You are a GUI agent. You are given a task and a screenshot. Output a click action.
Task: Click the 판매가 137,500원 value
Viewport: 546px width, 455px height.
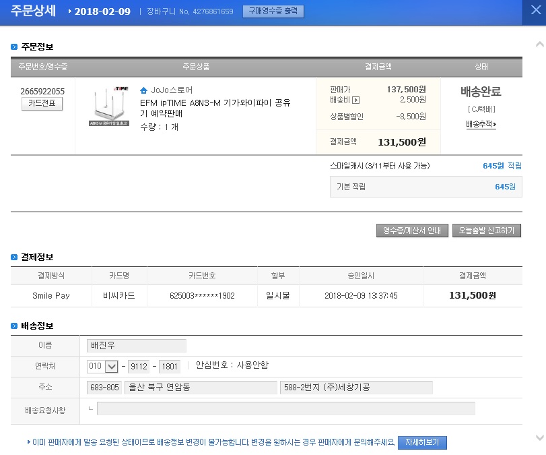point(407,89)
